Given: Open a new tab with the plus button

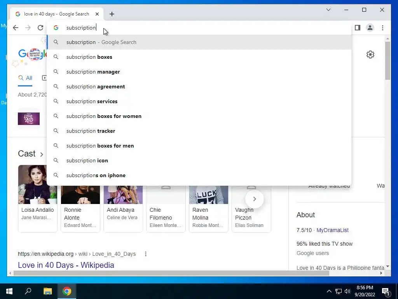Looking at the screenshot, I should click(x=112, y=14).
